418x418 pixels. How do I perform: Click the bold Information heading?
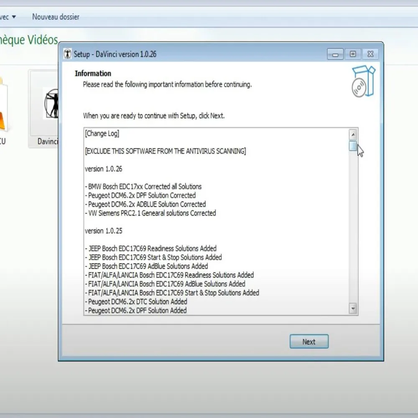tap(93, 73)
